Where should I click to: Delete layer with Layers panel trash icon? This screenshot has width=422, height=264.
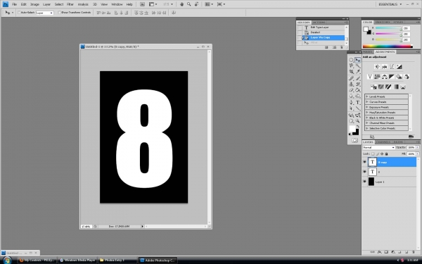click(414, 252)
